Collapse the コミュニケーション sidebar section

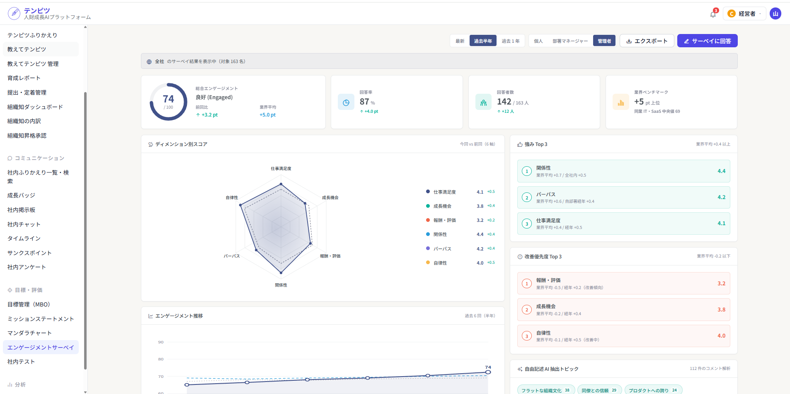pos(36,158)
